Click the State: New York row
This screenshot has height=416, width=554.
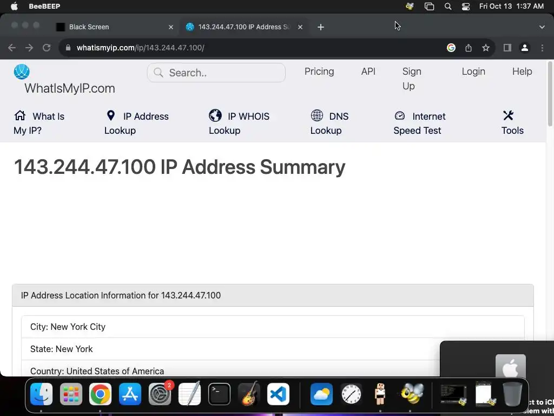(273, 349)
